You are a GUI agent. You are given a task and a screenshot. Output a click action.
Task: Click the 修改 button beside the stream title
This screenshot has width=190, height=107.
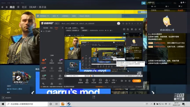[82, 28]
